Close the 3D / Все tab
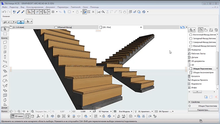 [x=141, y=27]
